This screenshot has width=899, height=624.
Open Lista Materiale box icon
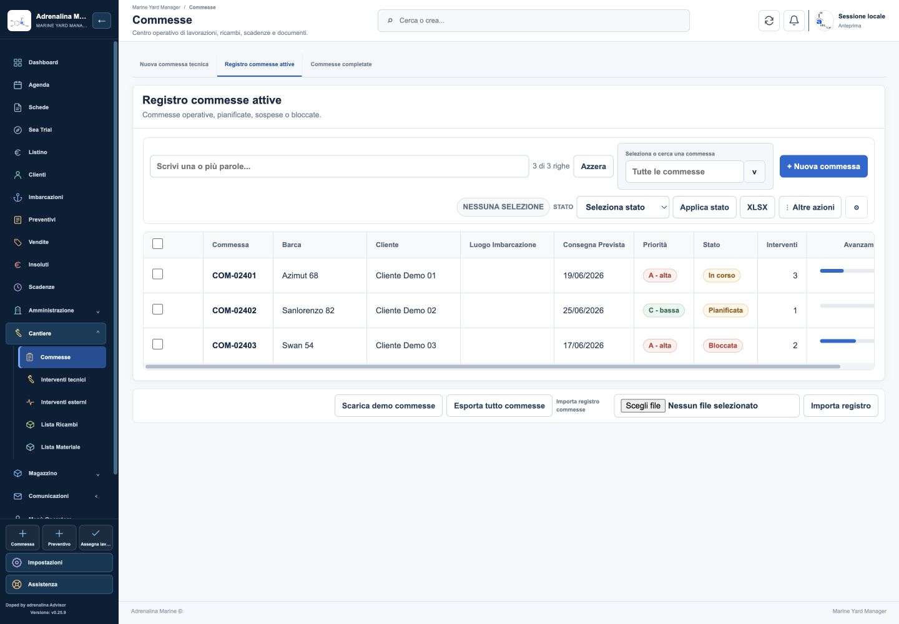30,447
